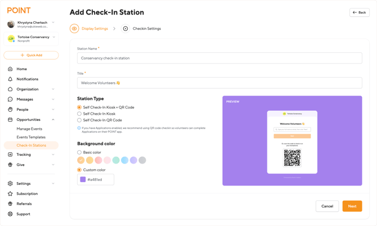Pick the light blue basic color swatch
377x226 pixels.
(x=124, y=160)
